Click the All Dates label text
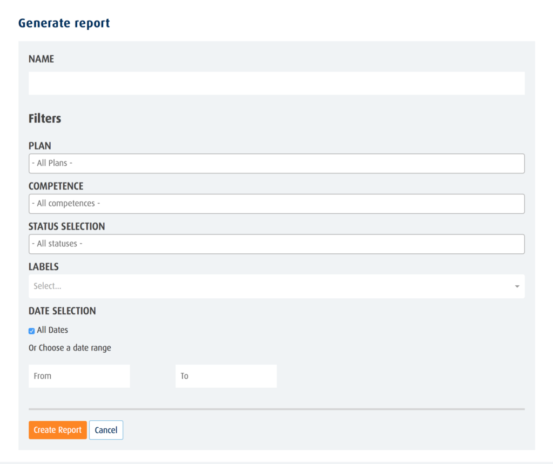 pos(52,330)
